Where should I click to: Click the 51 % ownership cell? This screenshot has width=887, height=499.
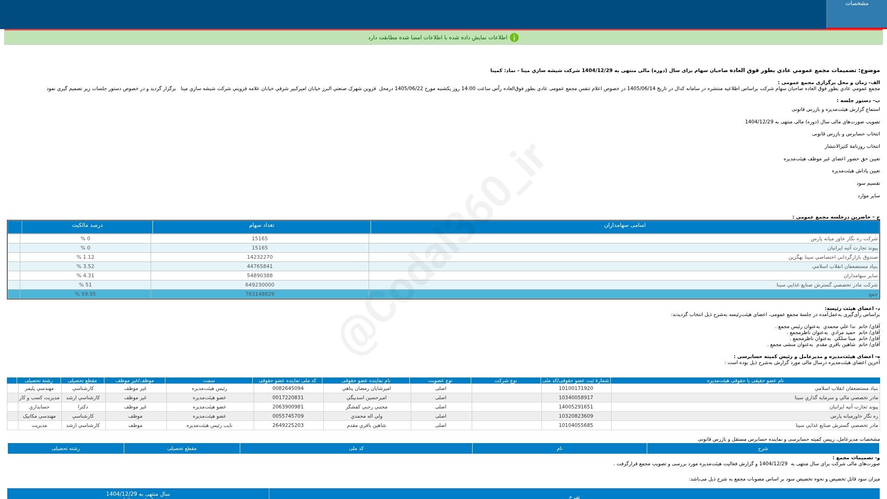85,285
